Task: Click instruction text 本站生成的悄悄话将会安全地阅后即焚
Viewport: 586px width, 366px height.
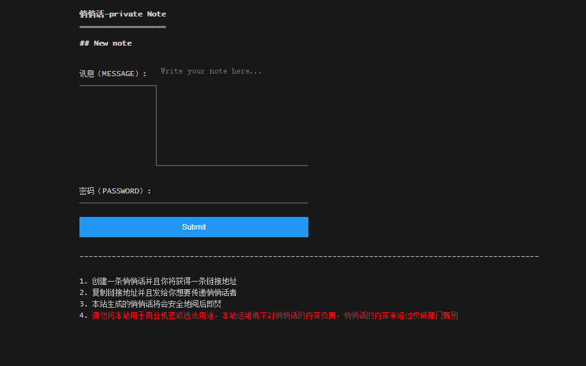Action: coord(156,304)
